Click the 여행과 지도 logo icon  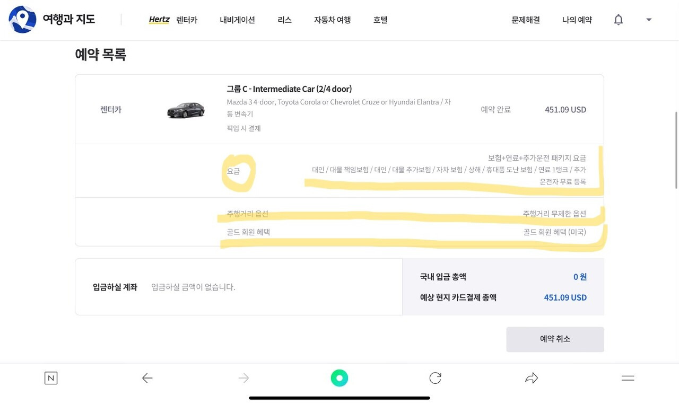click(x=21, y=20)
